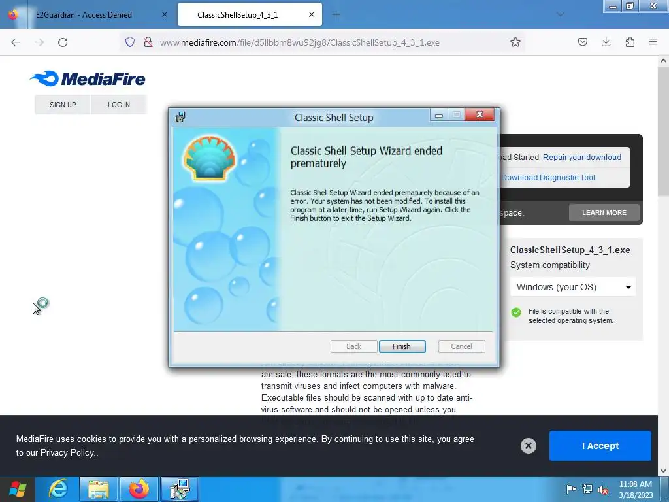
Task: Go forward to the next page
Action: click(39, 42)
